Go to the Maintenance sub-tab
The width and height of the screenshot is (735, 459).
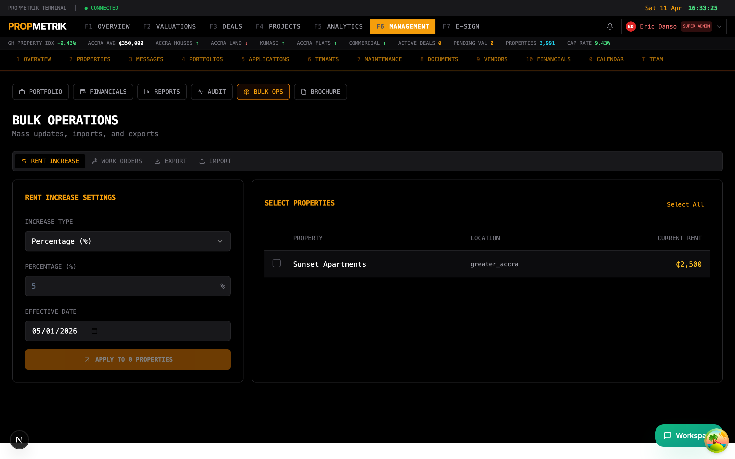tap(380, 59)
